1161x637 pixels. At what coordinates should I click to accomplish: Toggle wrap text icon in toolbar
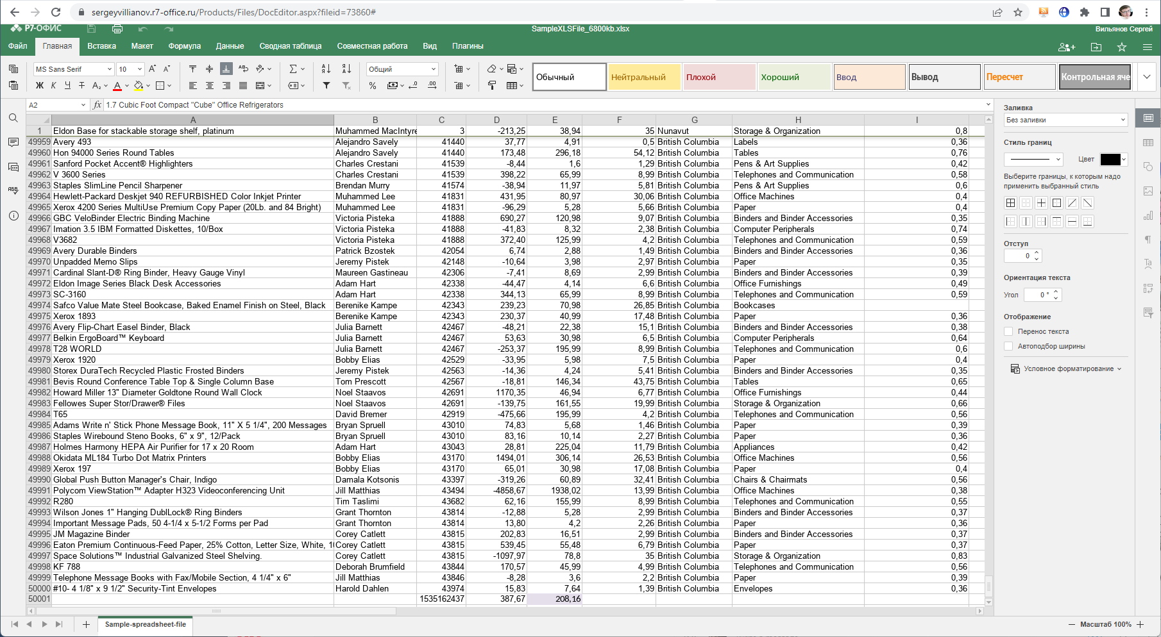click(243, 69)
